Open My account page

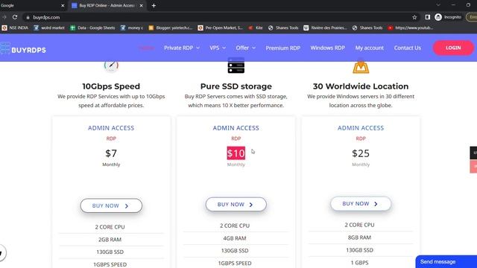coord(370,48)
